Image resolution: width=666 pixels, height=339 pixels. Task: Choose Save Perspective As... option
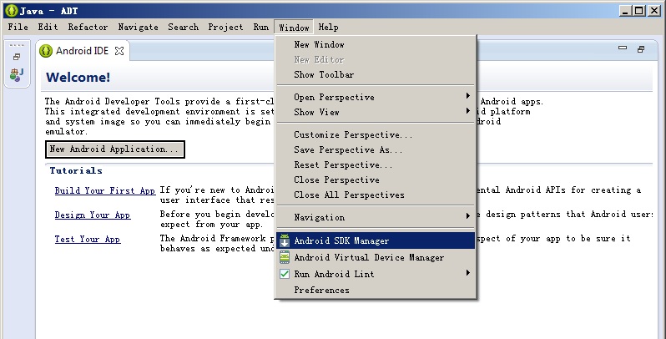click(376, 149)
